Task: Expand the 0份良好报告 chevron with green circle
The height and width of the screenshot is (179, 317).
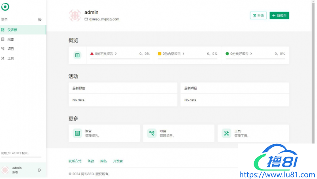Action: point(251,54)
